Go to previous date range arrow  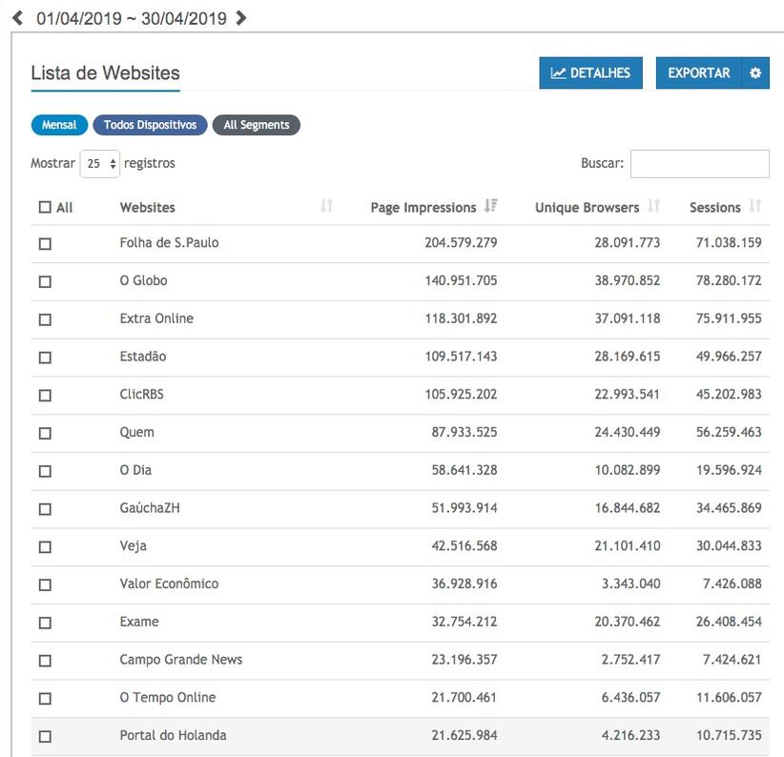pos(17,17)
